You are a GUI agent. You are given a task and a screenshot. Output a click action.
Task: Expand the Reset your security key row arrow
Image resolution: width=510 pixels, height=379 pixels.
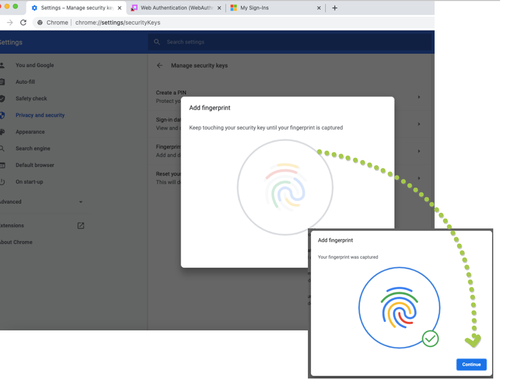pos(419,178)
